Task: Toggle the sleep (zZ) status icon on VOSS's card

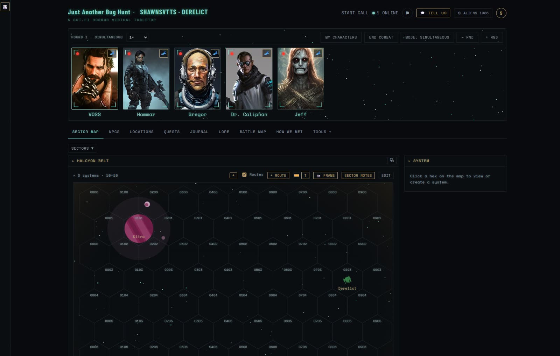Action: click(112, 53)
